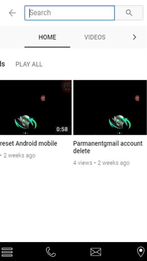Click the green Android logo in second thumbnail

120,122
